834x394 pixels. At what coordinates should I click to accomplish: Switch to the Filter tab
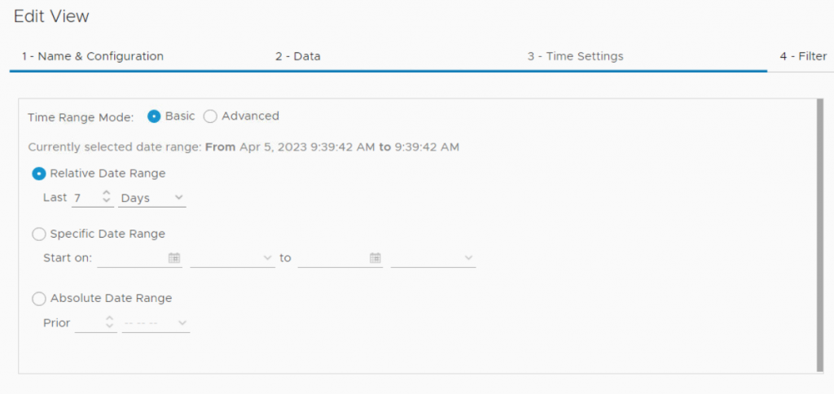pyautogui.click(x=803, y=56)
